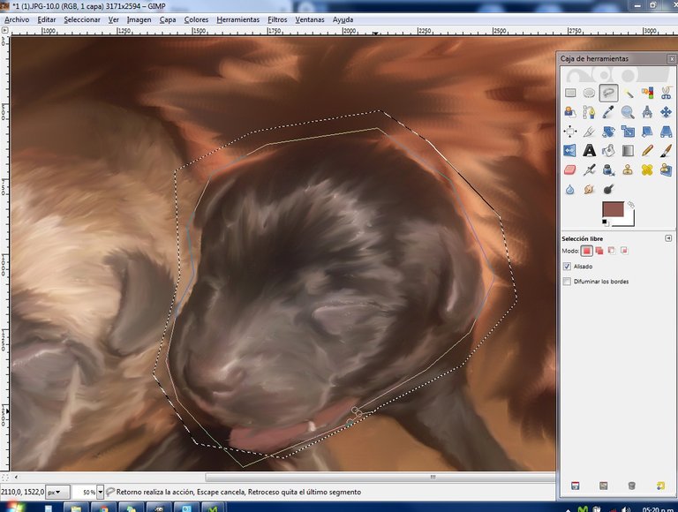Select the Dodge/Burn tool
This screenshot has height=512, width=678.
click(x=608, y=190)
